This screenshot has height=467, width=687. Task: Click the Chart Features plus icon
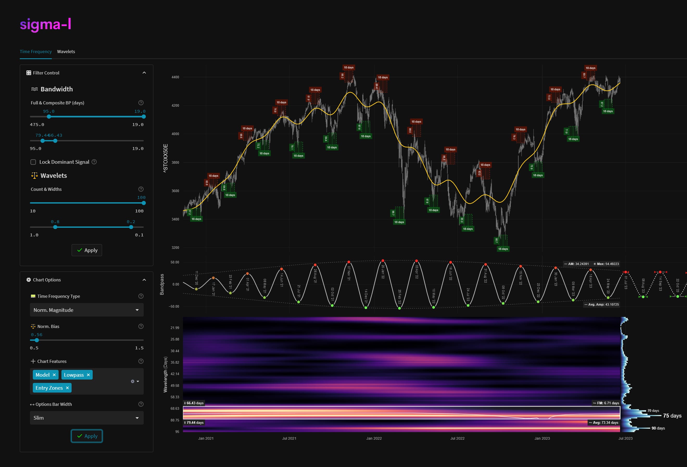pyautogui.click(x=33, y=361)
